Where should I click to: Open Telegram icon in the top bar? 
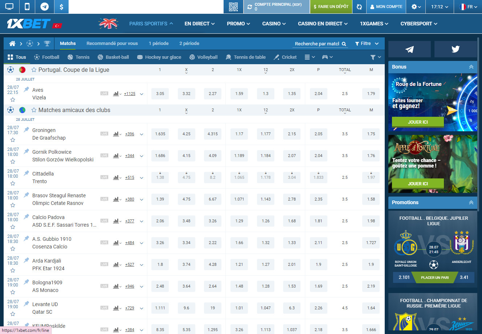45,7
